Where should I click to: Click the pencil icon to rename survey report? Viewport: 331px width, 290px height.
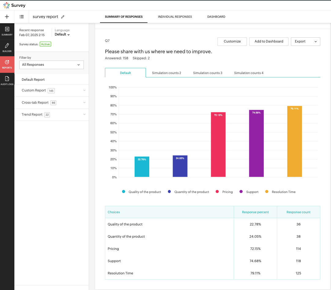coord(63,17)
